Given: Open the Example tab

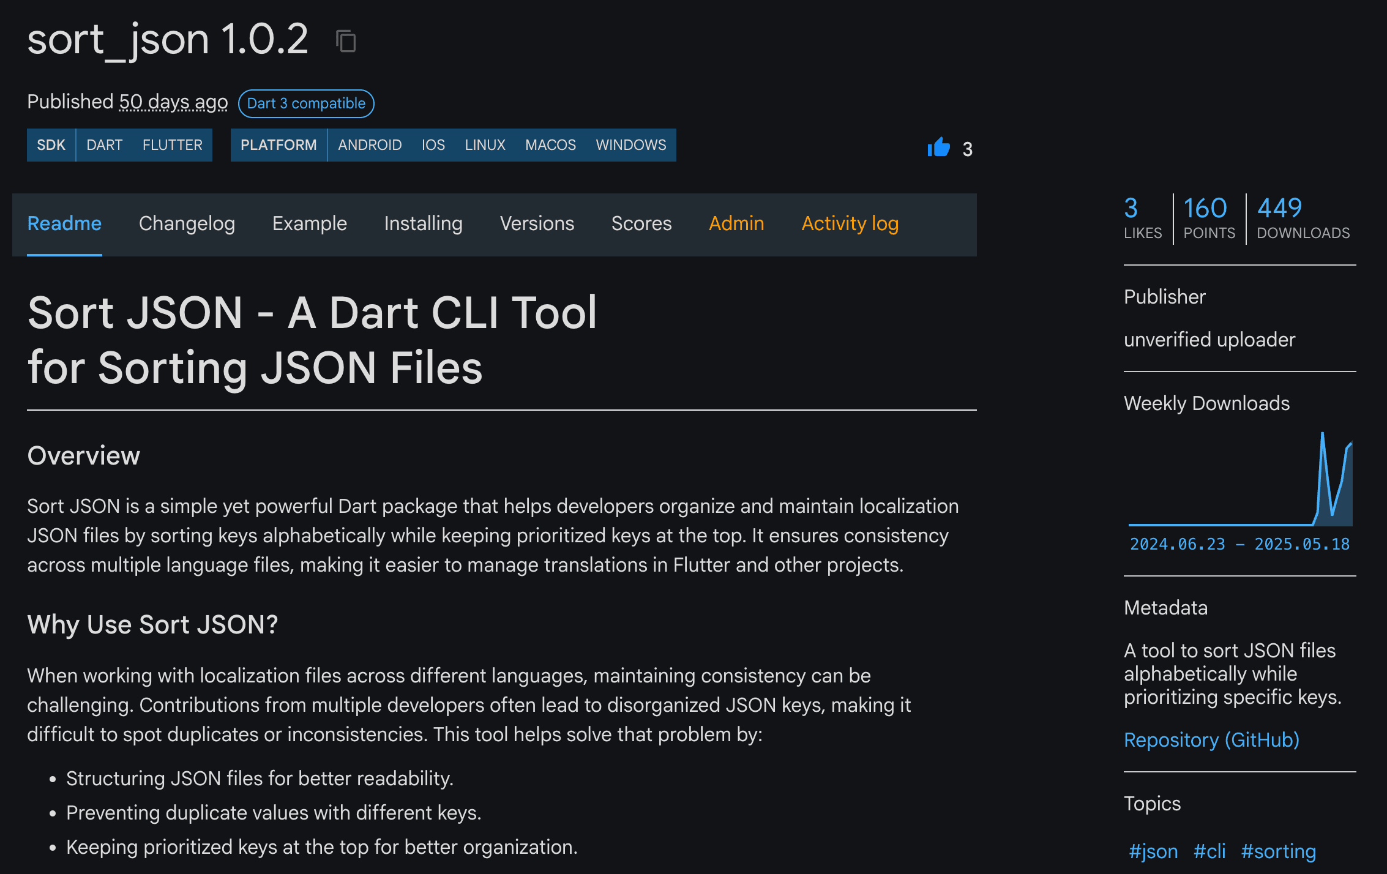Looking at the screenshot, I should coord(309,224).
